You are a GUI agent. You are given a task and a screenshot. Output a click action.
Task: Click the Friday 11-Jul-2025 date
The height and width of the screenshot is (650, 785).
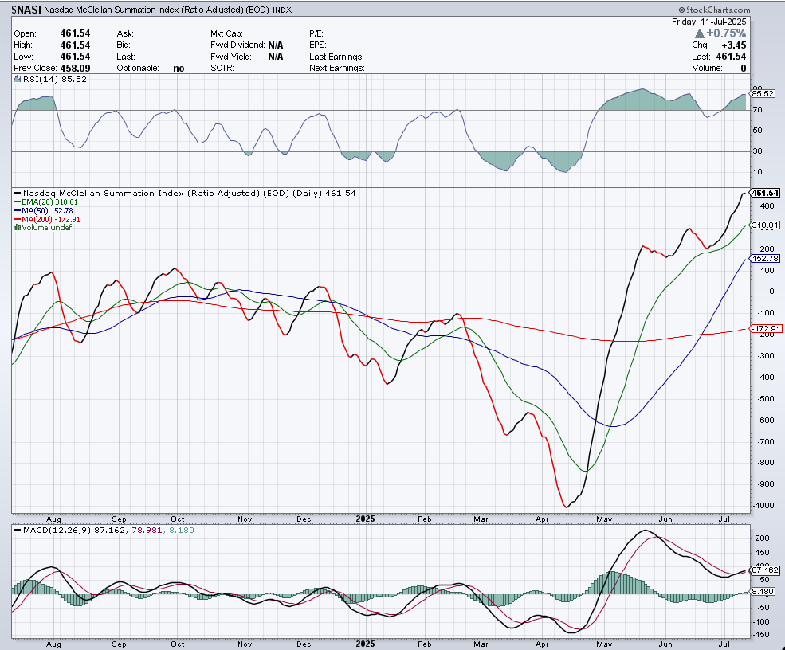tap(709, 22)
